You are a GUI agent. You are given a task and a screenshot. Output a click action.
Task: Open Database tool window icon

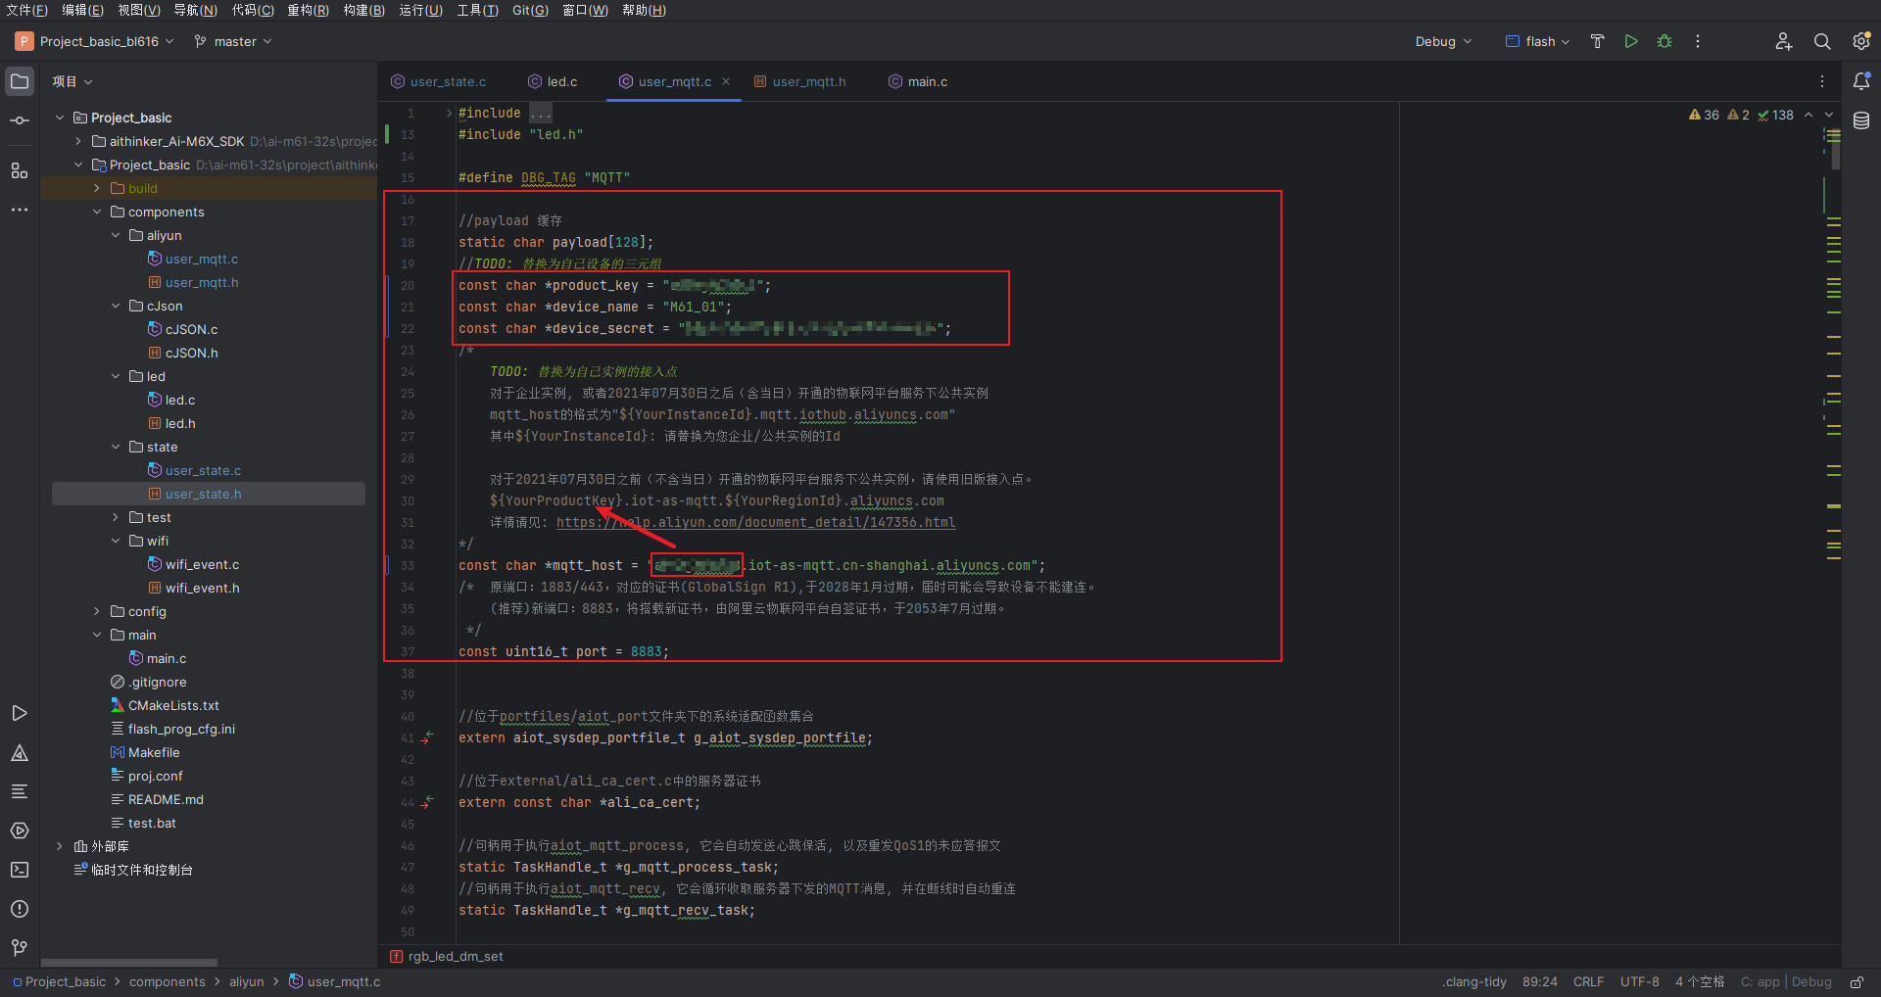tap(1861, 120)
